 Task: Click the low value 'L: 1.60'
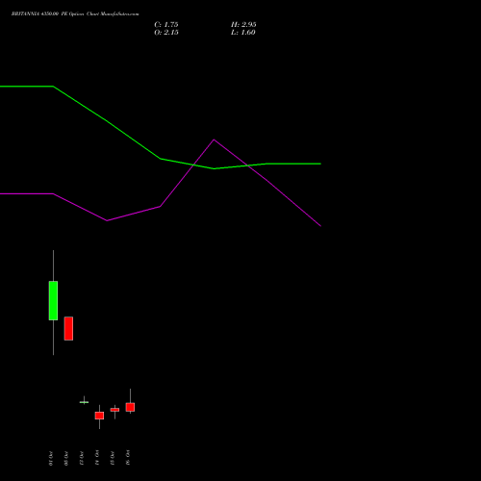[x=243, y=33]
